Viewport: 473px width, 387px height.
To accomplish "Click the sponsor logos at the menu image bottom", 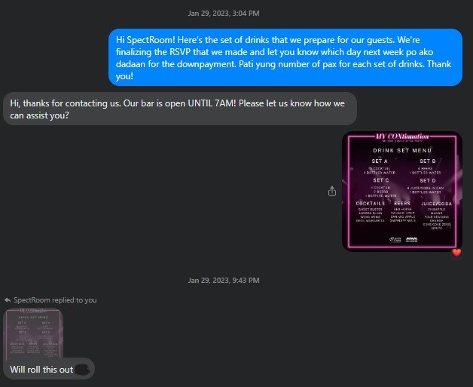I will pos(403,240).
